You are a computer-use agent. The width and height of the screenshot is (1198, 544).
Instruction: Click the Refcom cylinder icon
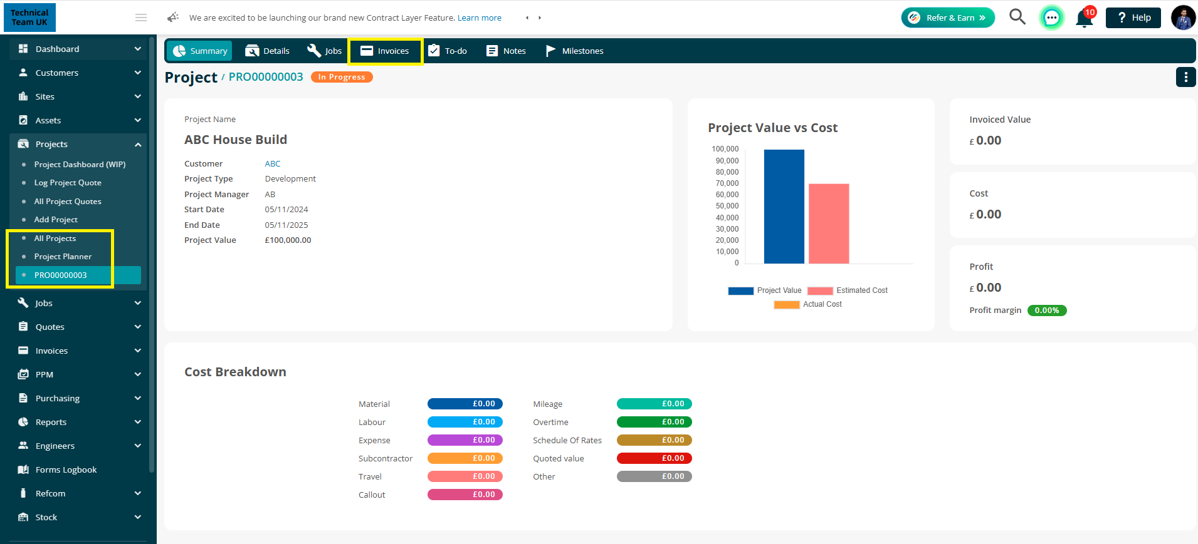pos(23,493)
